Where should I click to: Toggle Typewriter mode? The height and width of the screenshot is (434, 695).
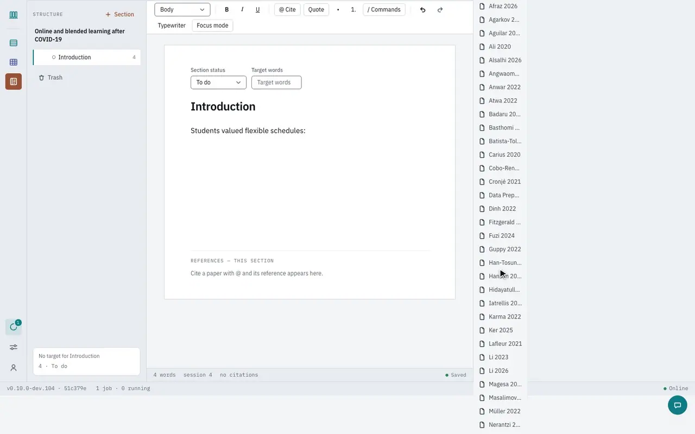click(x=172, y=25)
